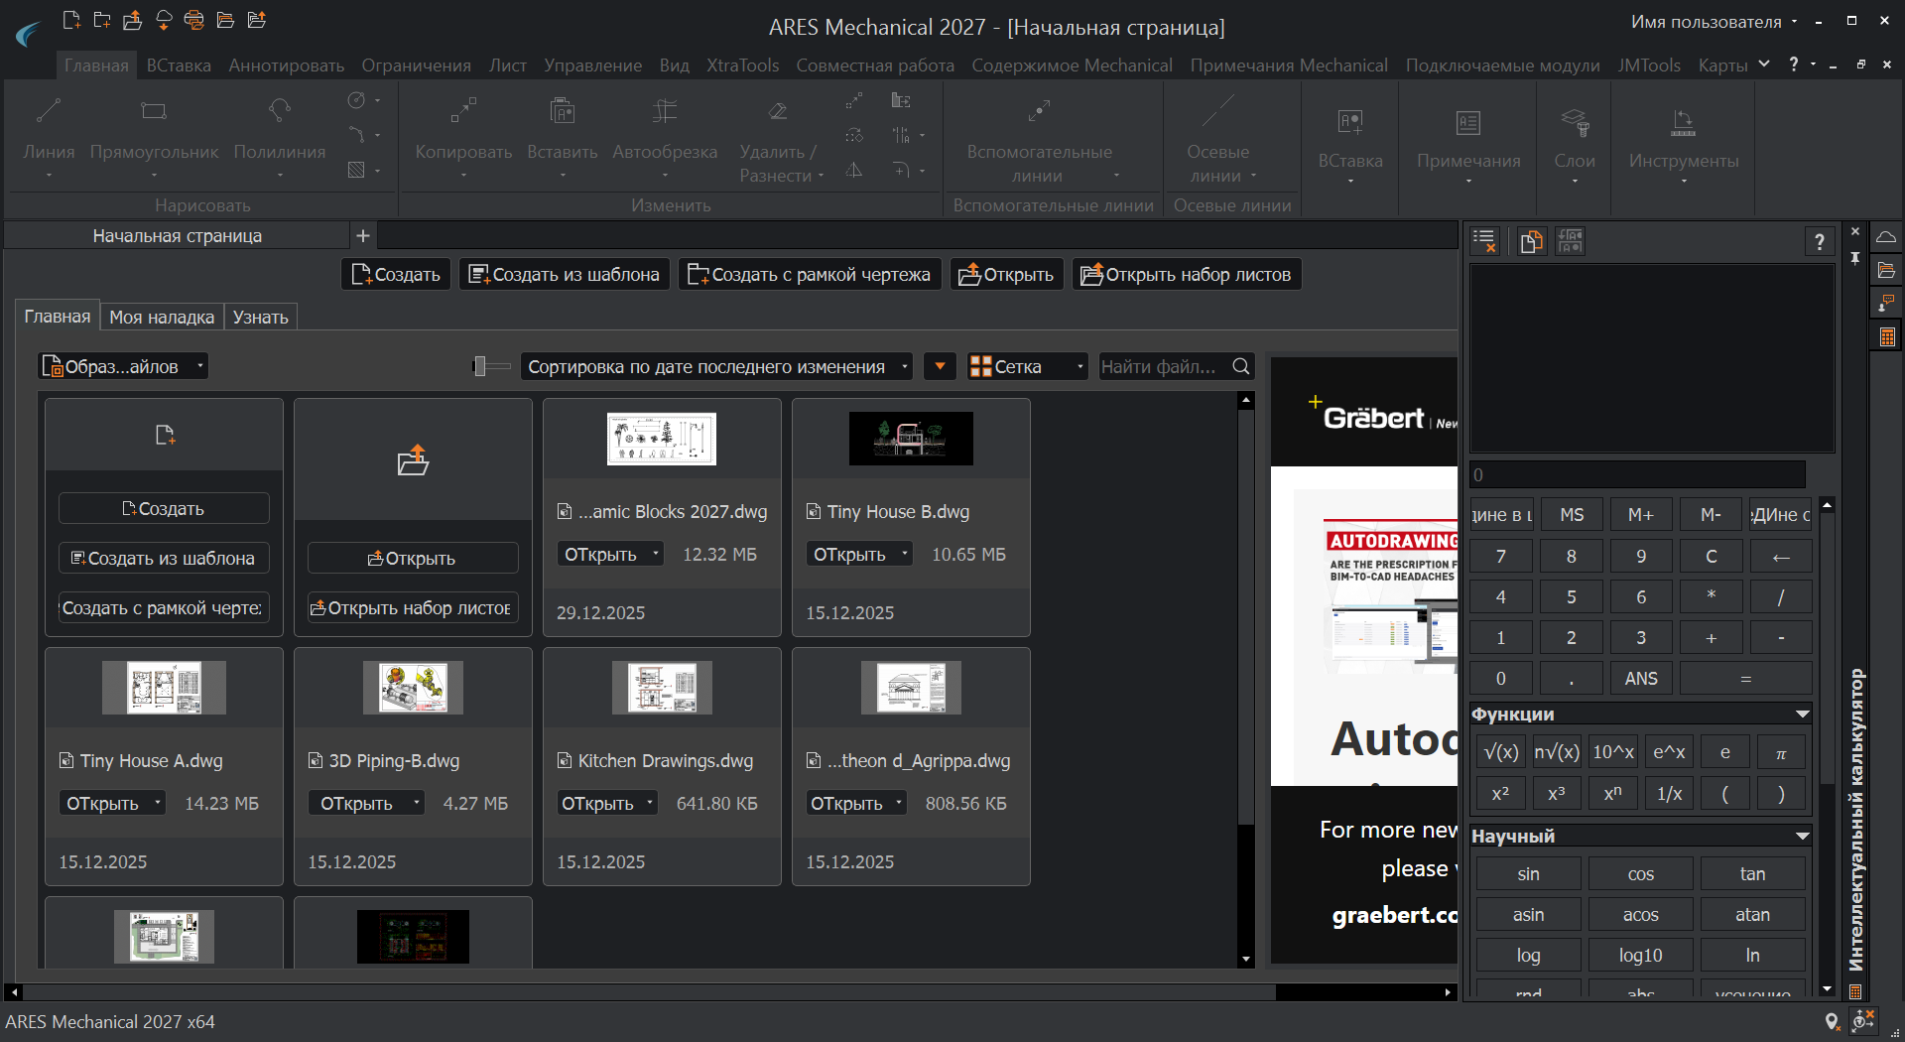Open the Образ...айлов samples dropdown
The width and height of the screenshot is (1905, 1042).
pos(123,366)
